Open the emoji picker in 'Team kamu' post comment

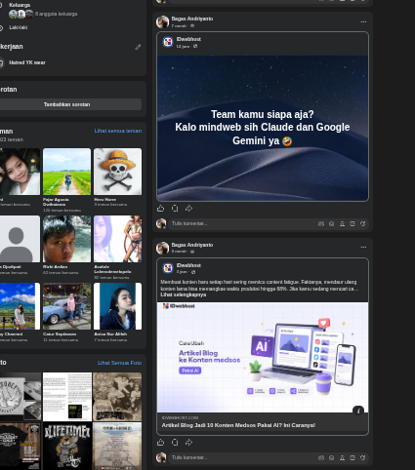pos(331,223)
